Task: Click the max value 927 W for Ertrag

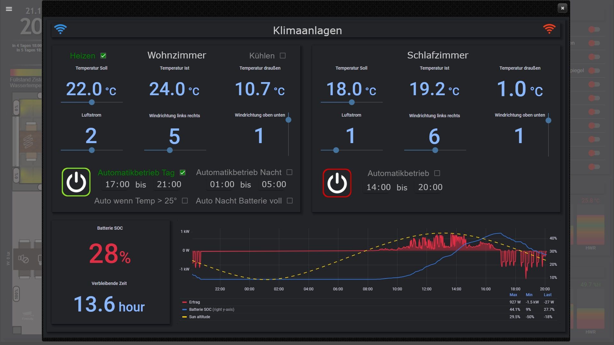Action: (515, 302)
